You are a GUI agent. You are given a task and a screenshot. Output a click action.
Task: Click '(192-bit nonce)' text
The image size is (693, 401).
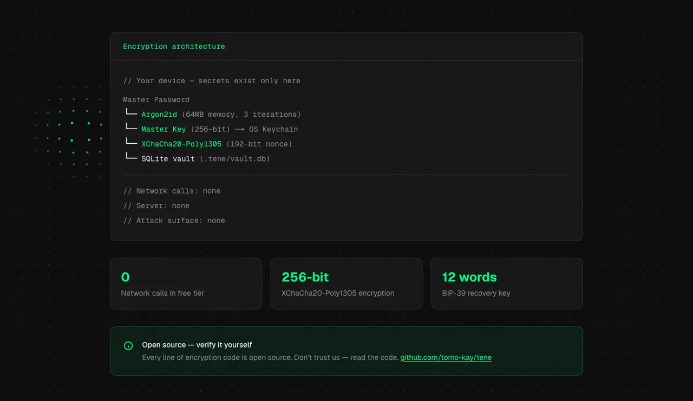259,144
